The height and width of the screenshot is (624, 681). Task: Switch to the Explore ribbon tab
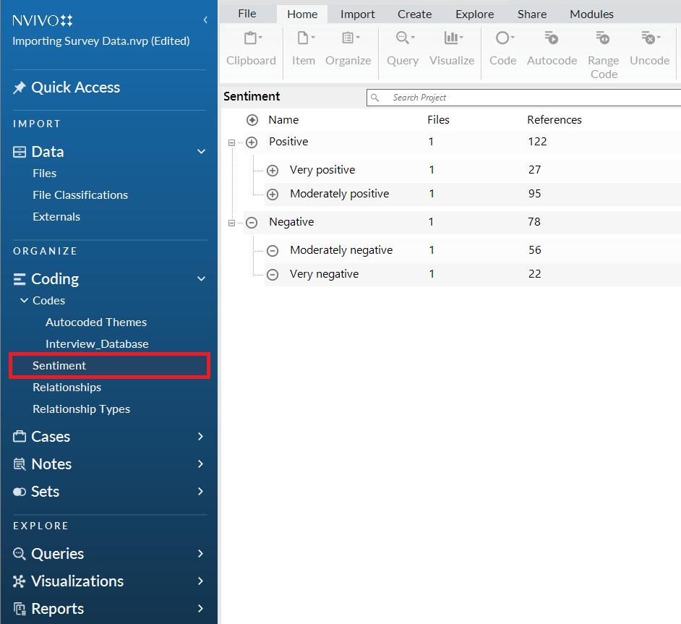click(475, 14)
